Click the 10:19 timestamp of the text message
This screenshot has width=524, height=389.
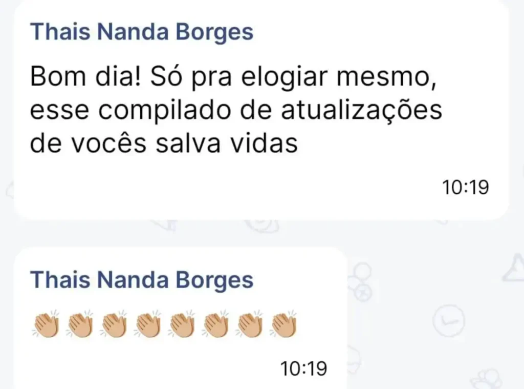pos(466,187)
